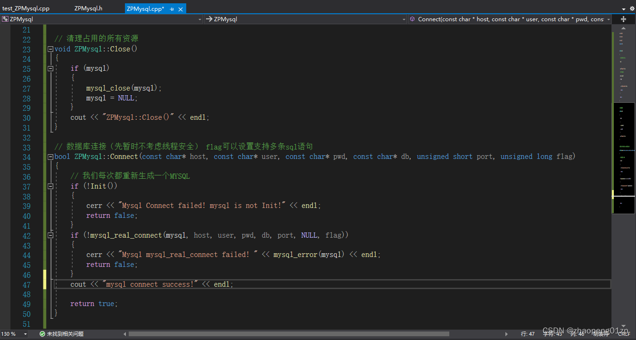Image resolution: width=636 pixels, height=340 pixels.
Task: Click the comment 清理占用的所有资源
Action: coord(96,39)
